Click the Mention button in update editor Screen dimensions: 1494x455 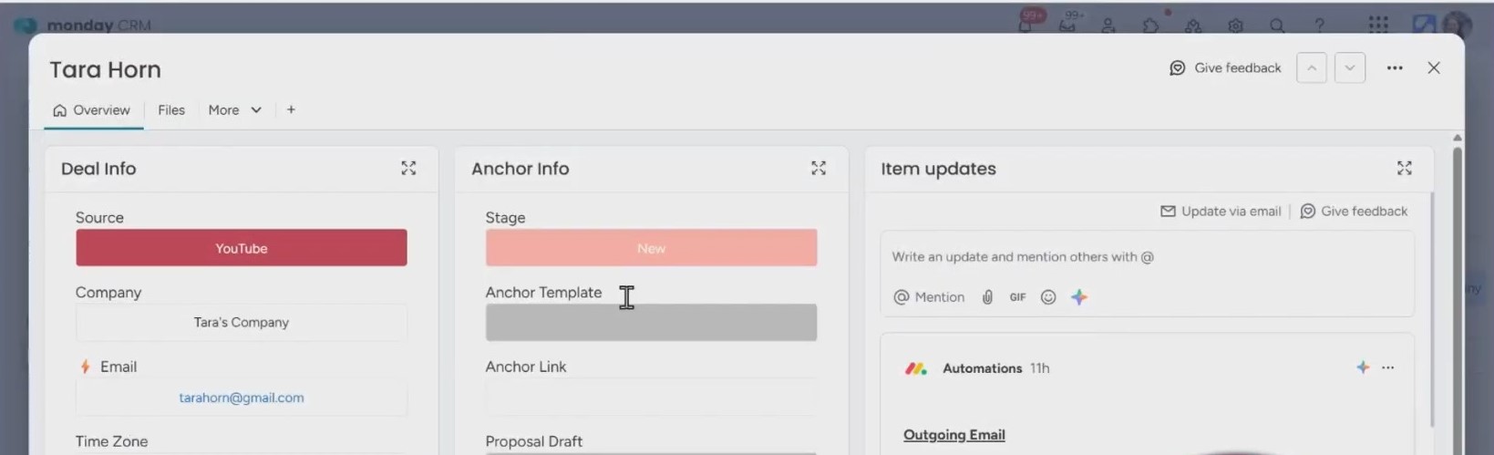point(929,297)
